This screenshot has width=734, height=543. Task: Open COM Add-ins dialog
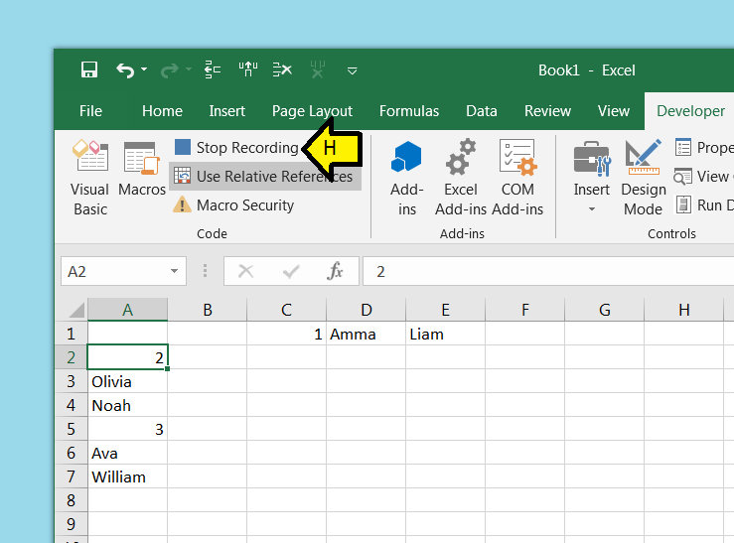(x=517, y=177)
